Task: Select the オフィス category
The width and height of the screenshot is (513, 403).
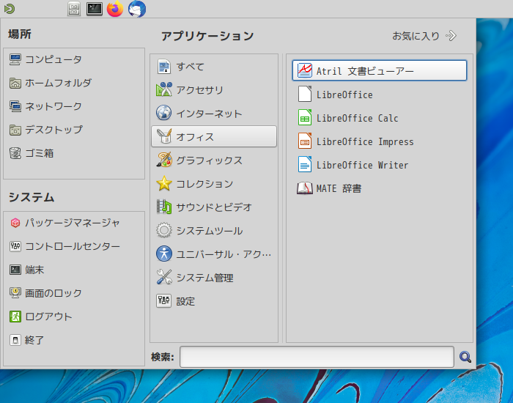Action: click(214, 136)
